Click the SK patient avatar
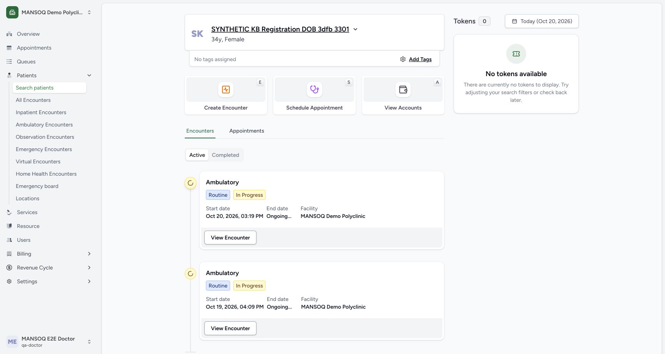Screen dimensions: 665x354 tap(197, 34)
